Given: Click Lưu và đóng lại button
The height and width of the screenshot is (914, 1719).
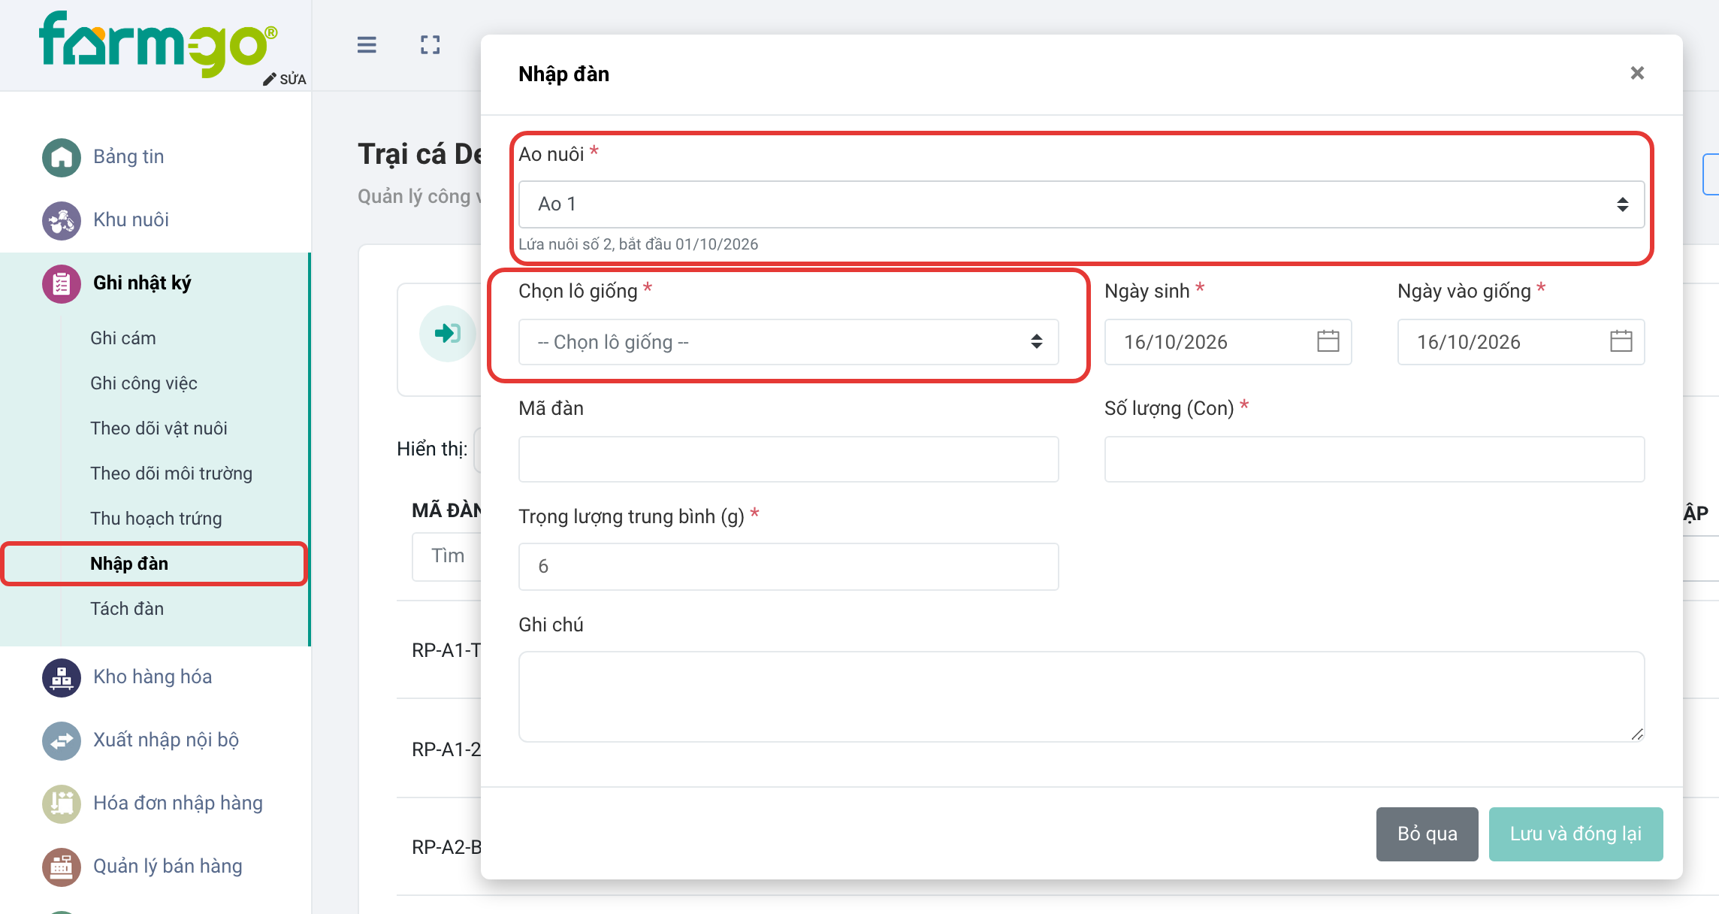Looking at the screenshot, I should click(x=1575, y=834).
